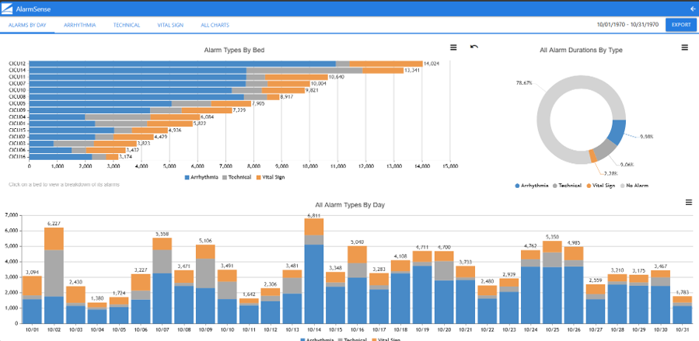This screenshot has height=341, width=699.
Task: Click the Alarm Types By Bed title
Action: pos(234,50)
